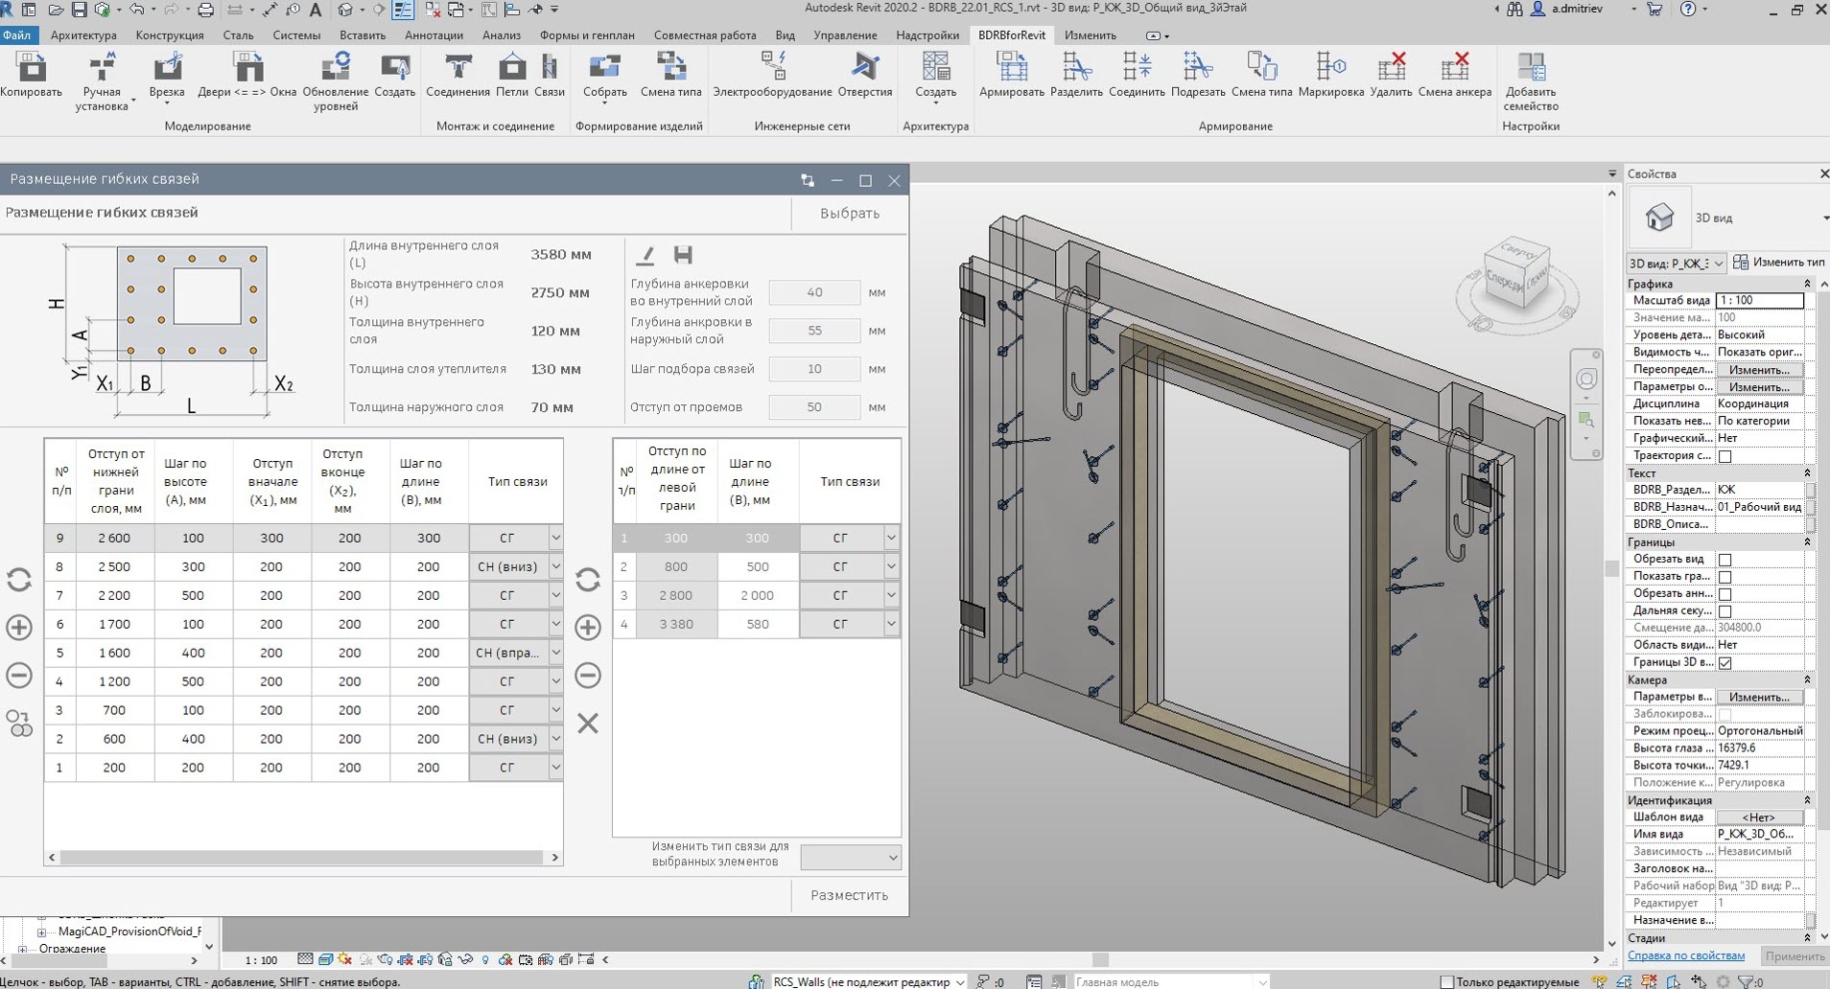Switch to the Аннотации tab
Viewport: 1830px width, 989px height.
(434, 35)
